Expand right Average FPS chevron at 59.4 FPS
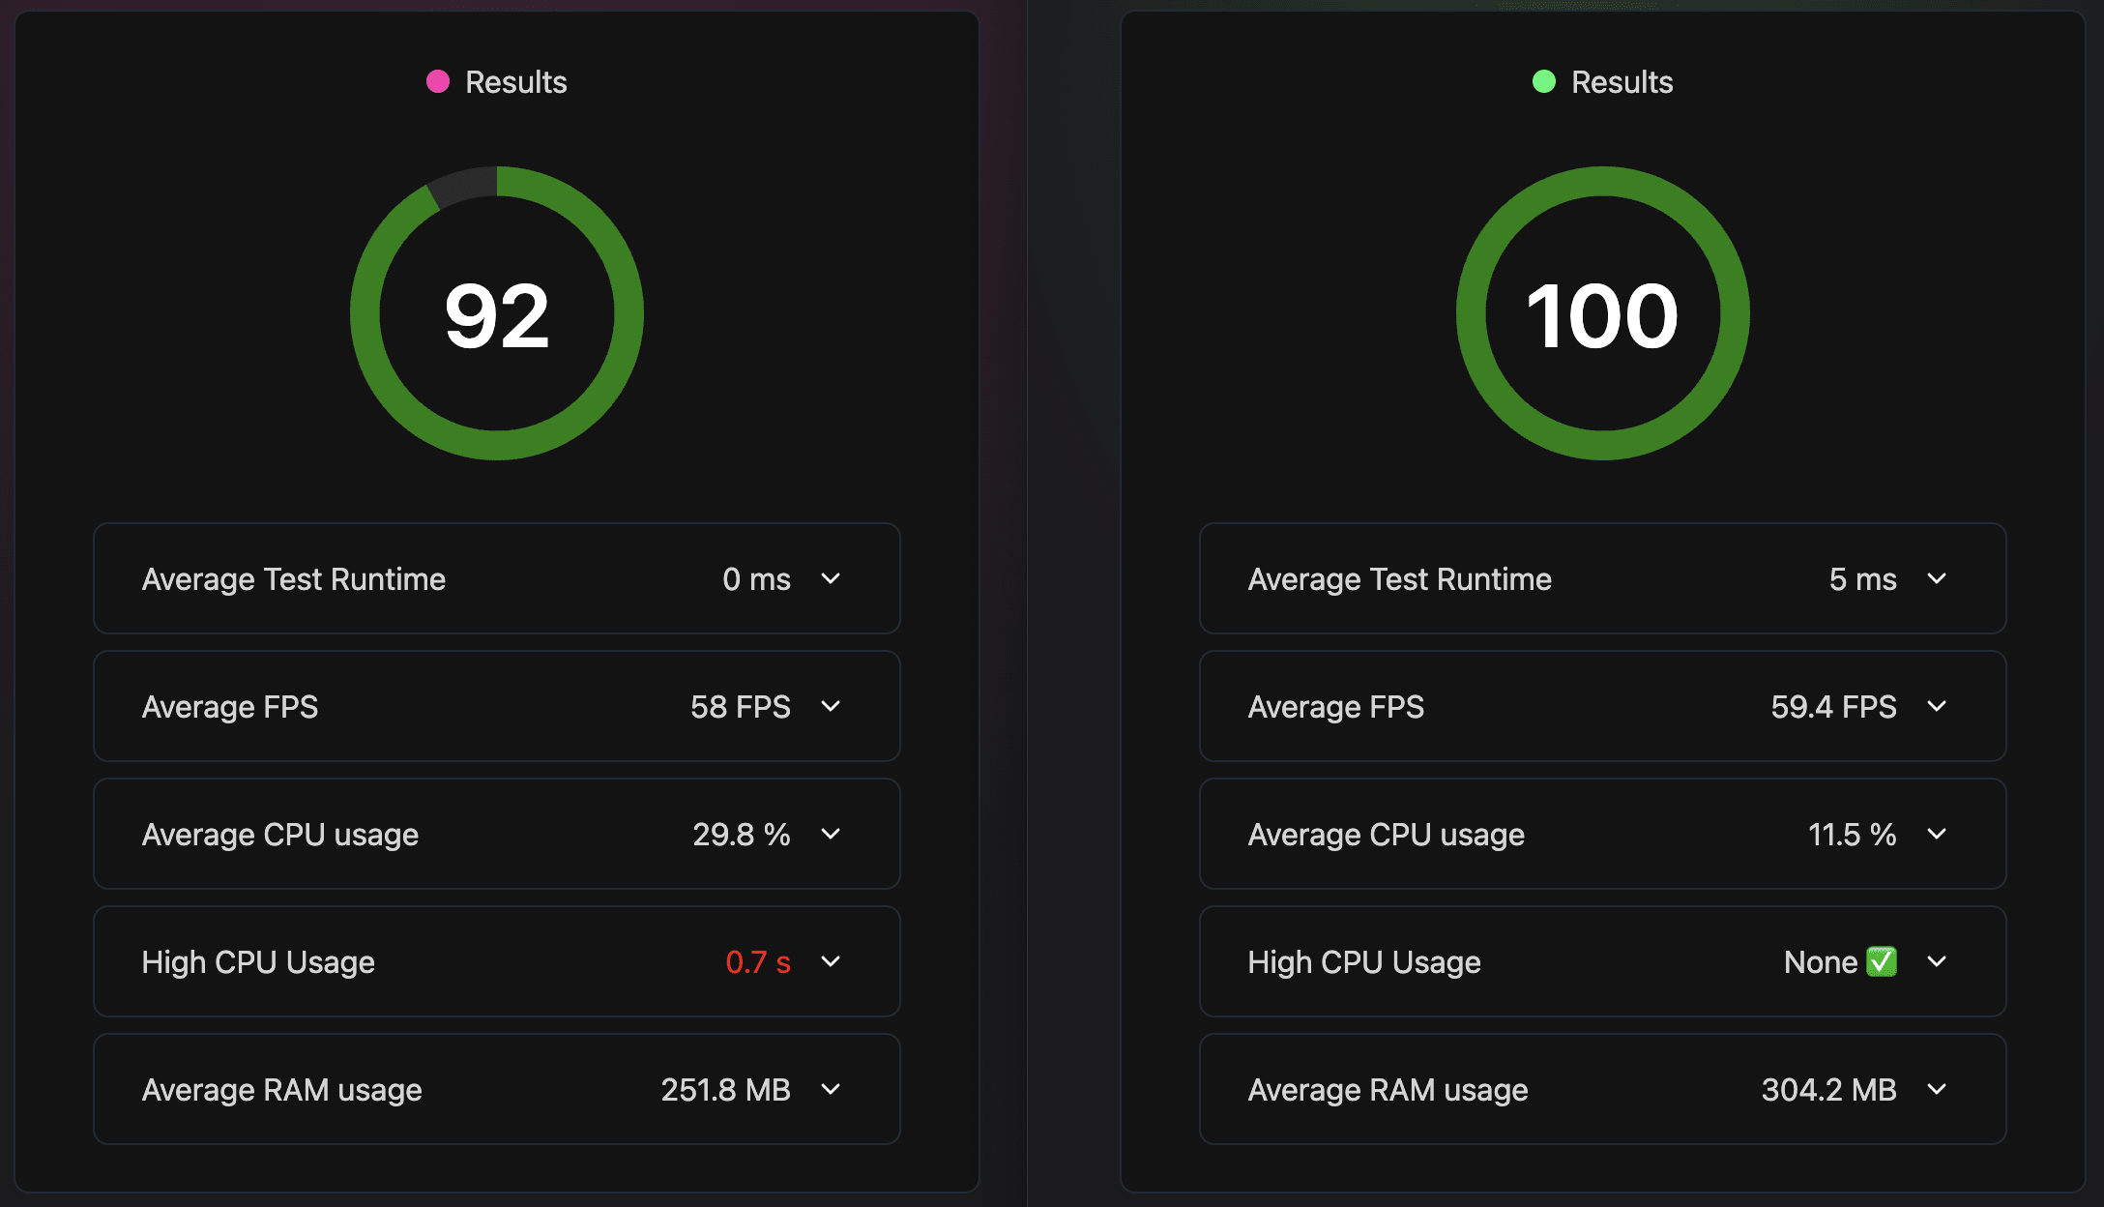Viewport: 2104px width, 1207px height. pyautogui.click(x=1937, y=706)
